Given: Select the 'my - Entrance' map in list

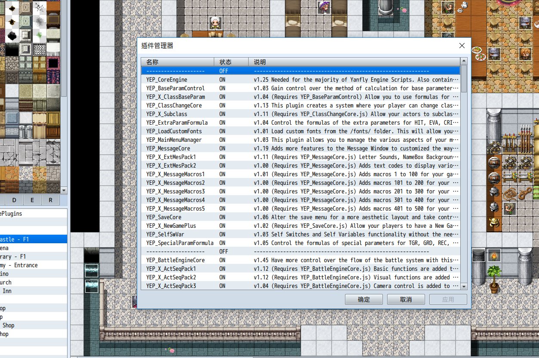Looking at the screenshot, I should pyautogui.click(x=34, y=265).
